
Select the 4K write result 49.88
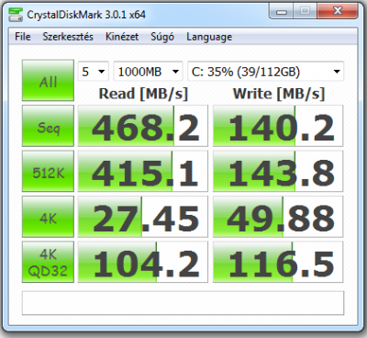click(278, 217)
